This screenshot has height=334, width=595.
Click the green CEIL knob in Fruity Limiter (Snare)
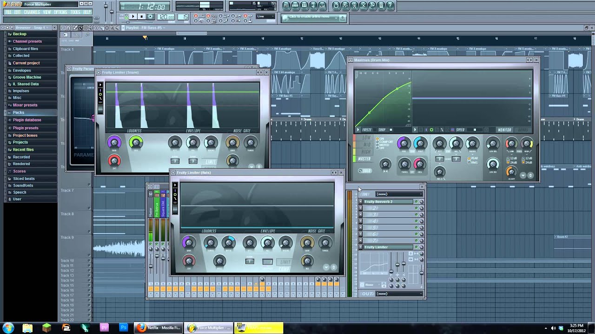coord(136,143)
